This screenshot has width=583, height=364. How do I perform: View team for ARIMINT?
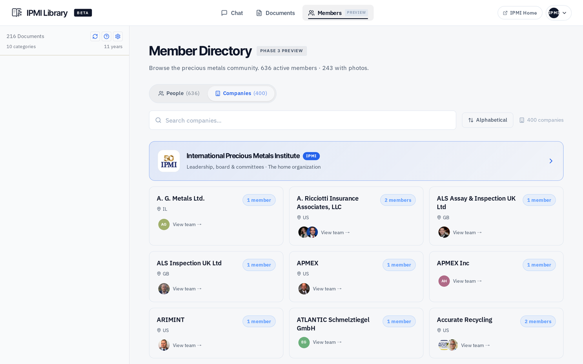click(187, 345)
